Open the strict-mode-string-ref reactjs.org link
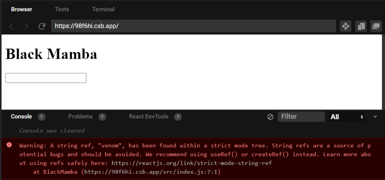 point(191,163)
